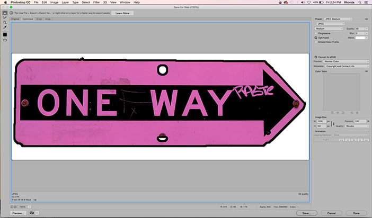Image resolution: width=372 pixels, height=218 pixels.
Task: Click the Save... button
Action: click(x=307, y=213)
